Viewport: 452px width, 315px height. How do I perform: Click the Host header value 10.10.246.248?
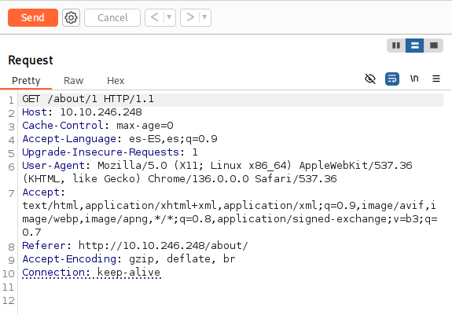pos(101,112)
